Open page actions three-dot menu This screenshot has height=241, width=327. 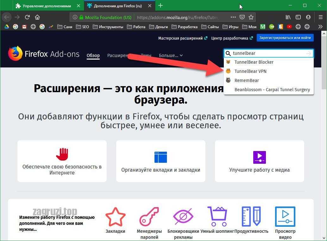(x=233, y=17)
